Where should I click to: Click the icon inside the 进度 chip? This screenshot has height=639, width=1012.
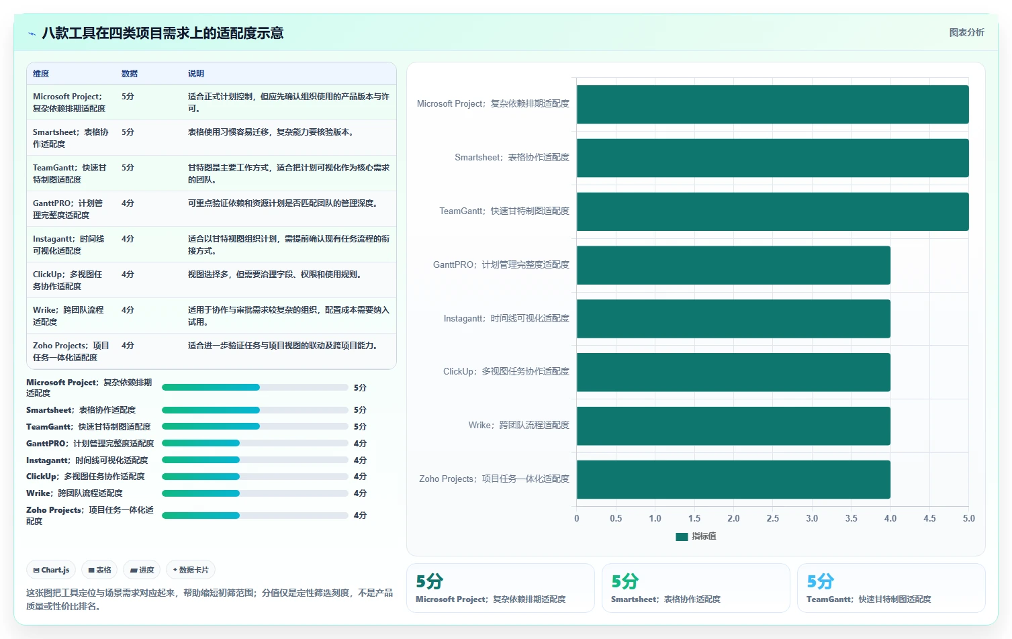134,570
